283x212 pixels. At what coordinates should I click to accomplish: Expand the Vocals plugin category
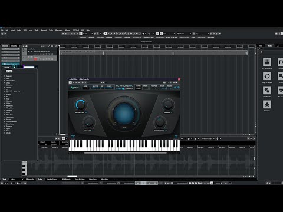pos(5,133)
